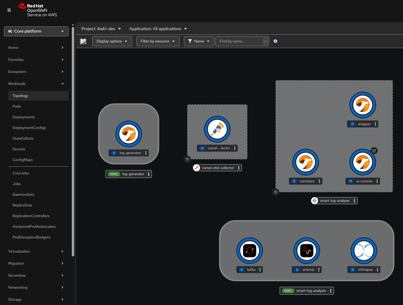Go to CronJobs in the sidebar

click(38, 173)
